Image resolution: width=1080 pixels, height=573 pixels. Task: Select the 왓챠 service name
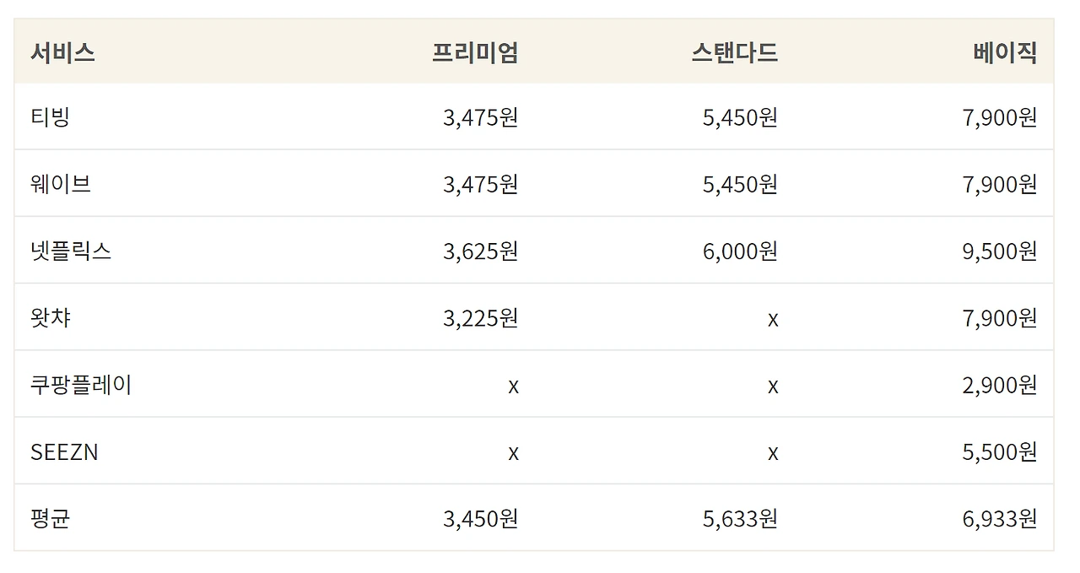pos(50,317)
